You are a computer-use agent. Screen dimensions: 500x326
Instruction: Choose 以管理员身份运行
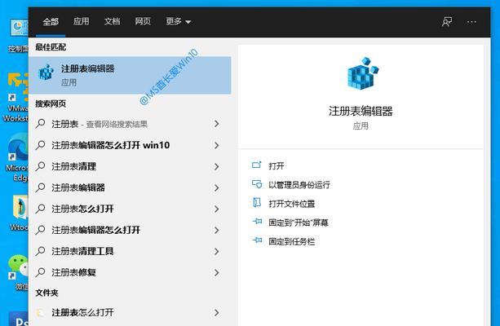pos(299,185)
